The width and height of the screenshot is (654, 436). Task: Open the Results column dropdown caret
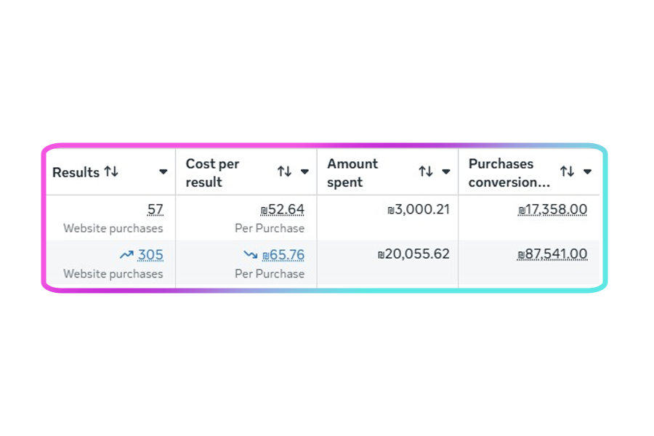click(163, 172)
